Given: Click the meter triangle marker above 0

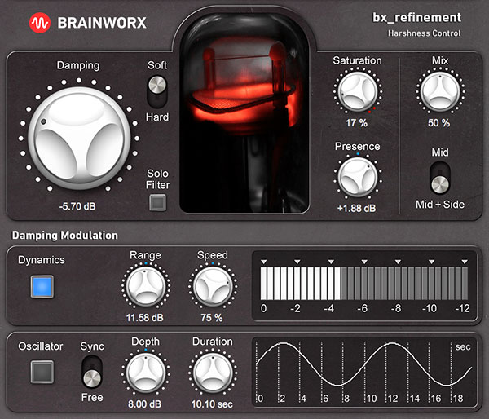Looking at the screenshot, I should (264, 262).
